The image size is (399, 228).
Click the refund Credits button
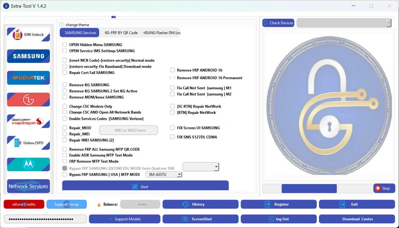pyautogui.click(x=24, y=204)
